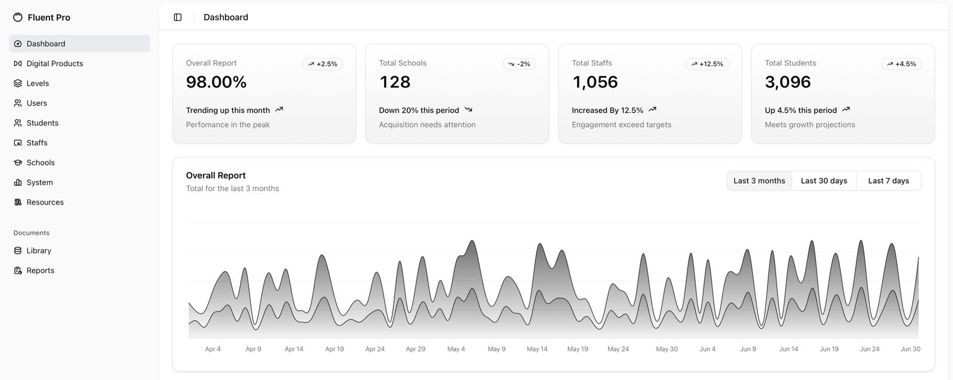Click the Library database icon

(x=18, y=251)
